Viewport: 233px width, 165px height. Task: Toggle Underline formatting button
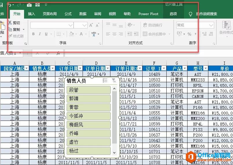46,34
